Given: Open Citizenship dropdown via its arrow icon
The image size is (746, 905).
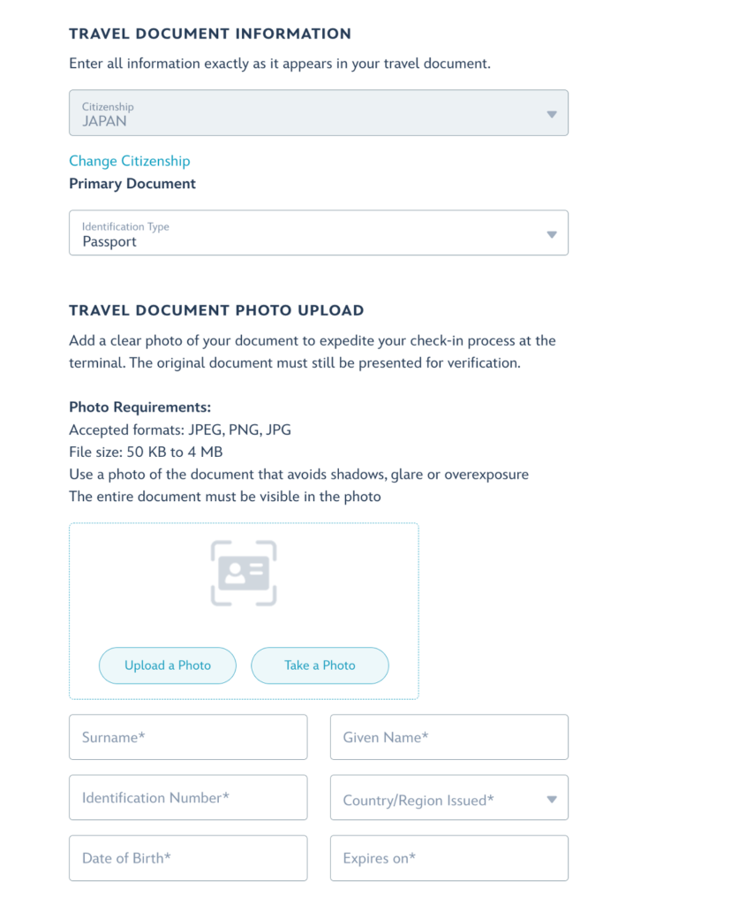Looking at the screenshot, I should [552, 114].
